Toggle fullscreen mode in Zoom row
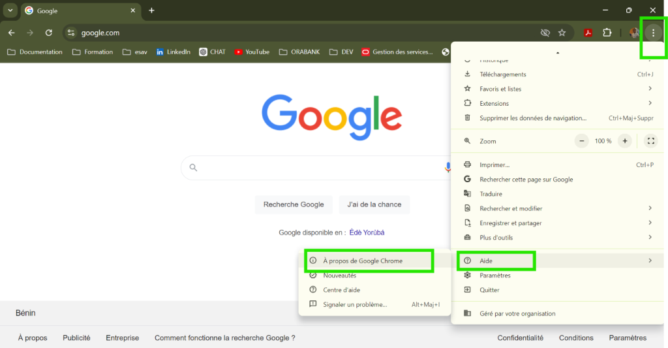 [x=650, y=141]
